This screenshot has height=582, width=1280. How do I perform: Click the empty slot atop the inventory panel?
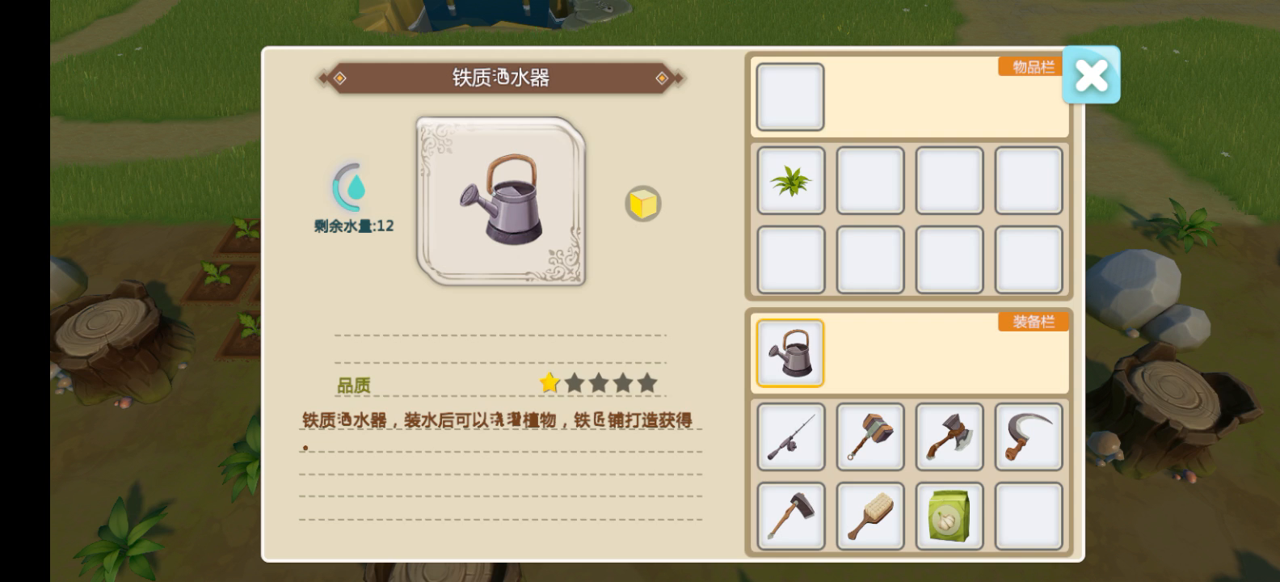[x=790, y=97]
